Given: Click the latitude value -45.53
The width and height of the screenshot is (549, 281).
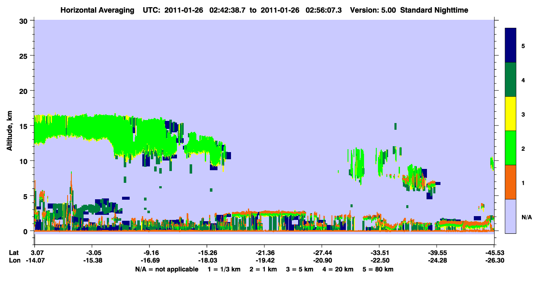Looking at the screenshot, I should [494, 253].
